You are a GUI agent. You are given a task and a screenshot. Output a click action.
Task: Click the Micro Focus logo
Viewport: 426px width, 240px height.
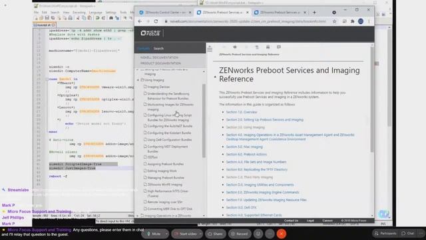coord(150,33)
